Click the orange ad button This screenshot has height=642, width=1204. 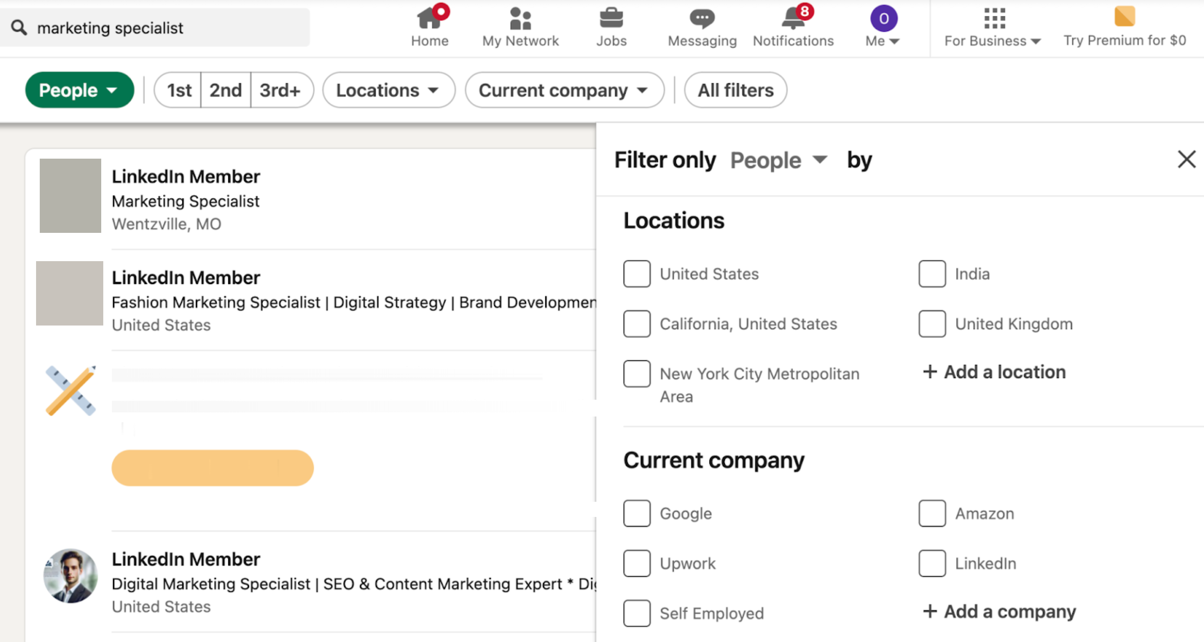click(x=212, y=468)
